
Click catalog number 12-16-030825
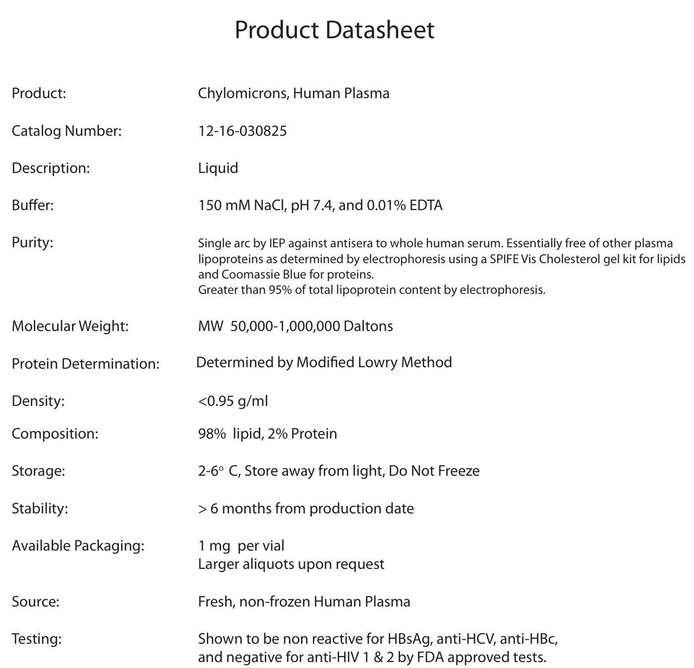[x=242, y=131]
